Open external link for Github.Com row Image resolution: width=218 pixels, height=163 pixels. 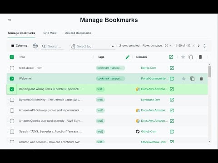172,132
